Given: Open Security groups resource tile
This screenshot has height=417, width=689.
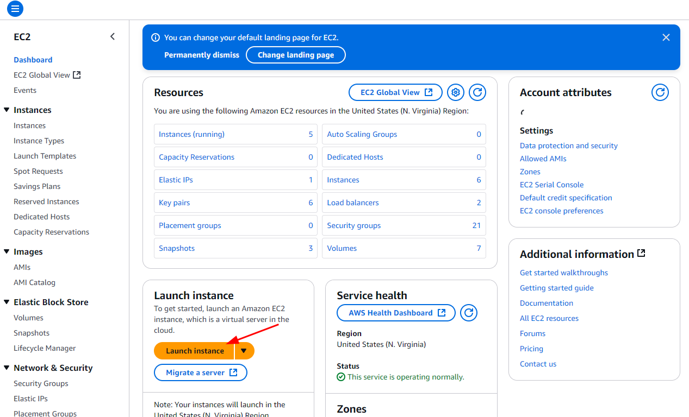Looking at the screenshot, I should pos(353,225).
